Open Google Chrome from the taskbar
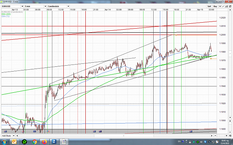The height and width of the screenshot is (145, 233). (34, 142)
